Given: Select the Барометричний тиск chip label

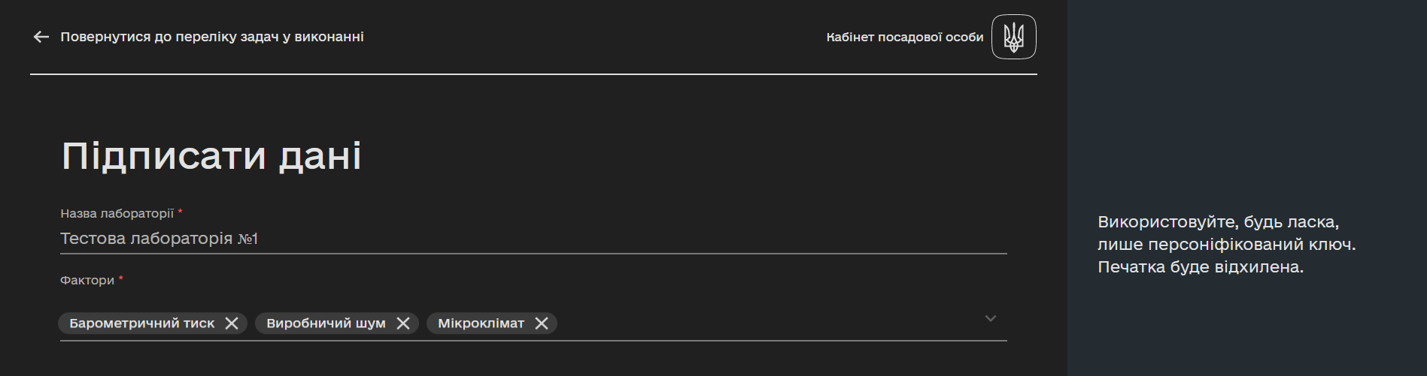Looking at the screenshot, I should (x=142, y=323).
